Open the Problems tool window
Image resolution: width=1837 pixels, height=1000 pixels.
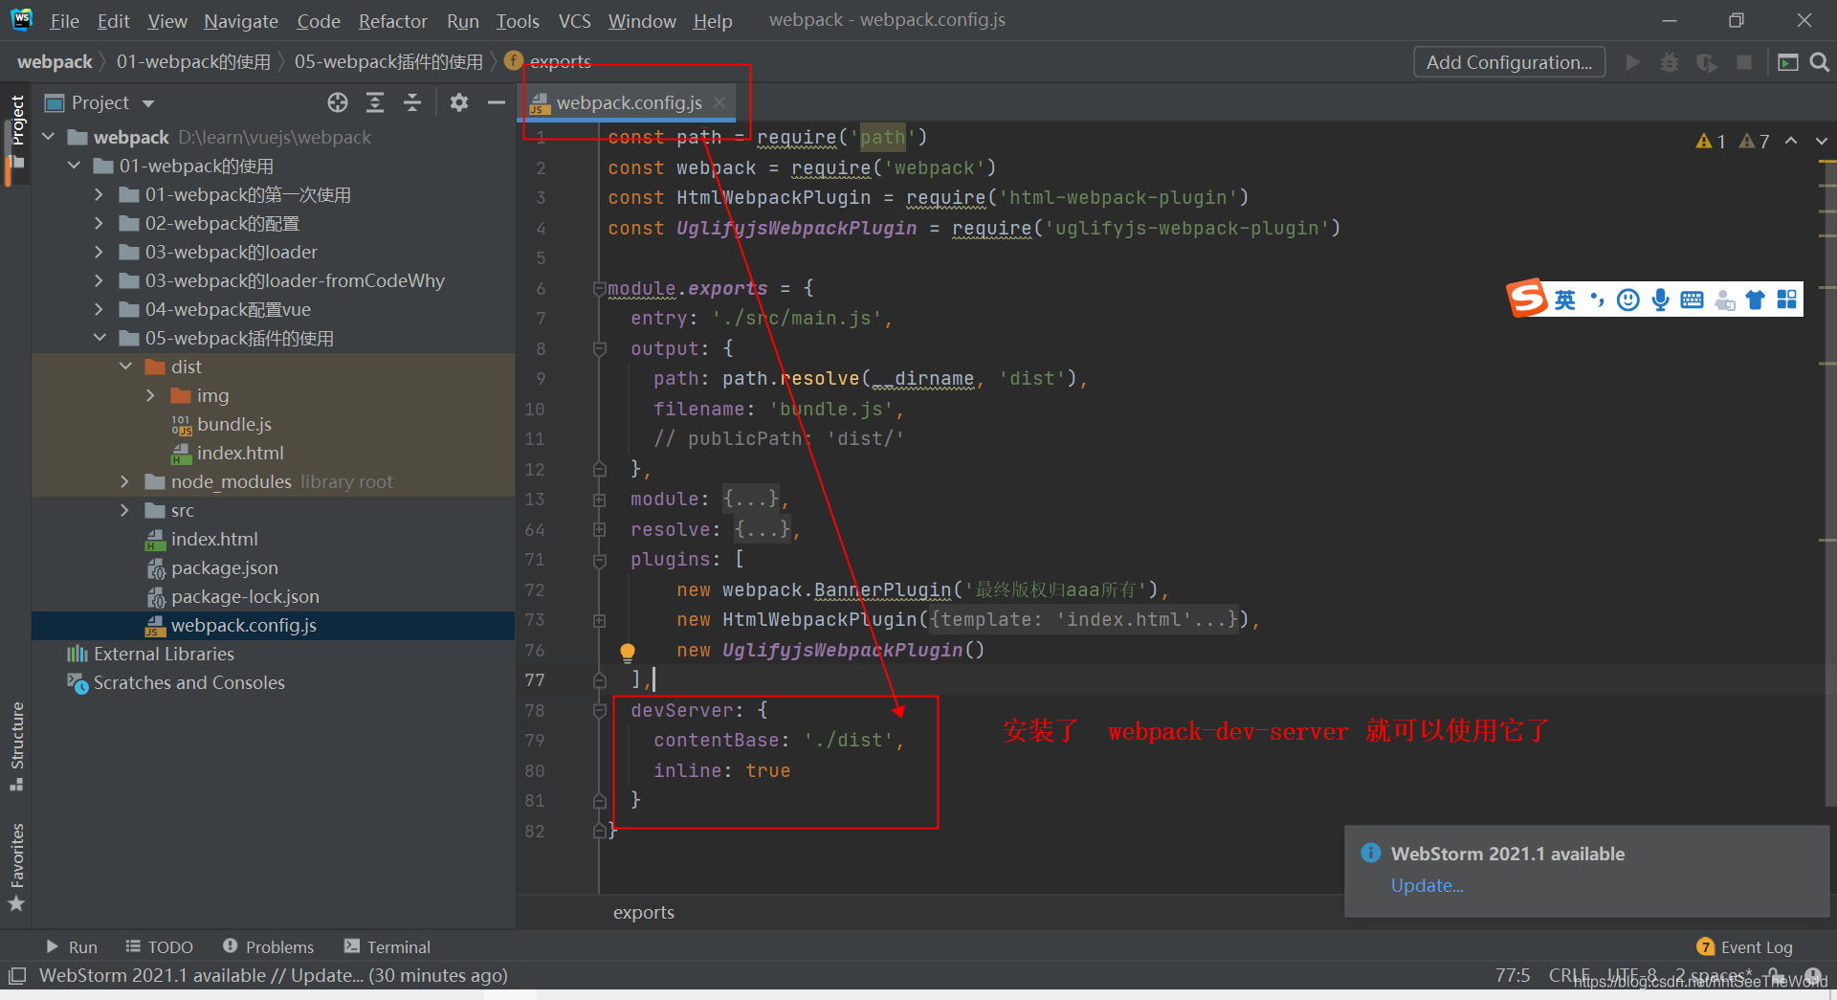click(268, 946)
